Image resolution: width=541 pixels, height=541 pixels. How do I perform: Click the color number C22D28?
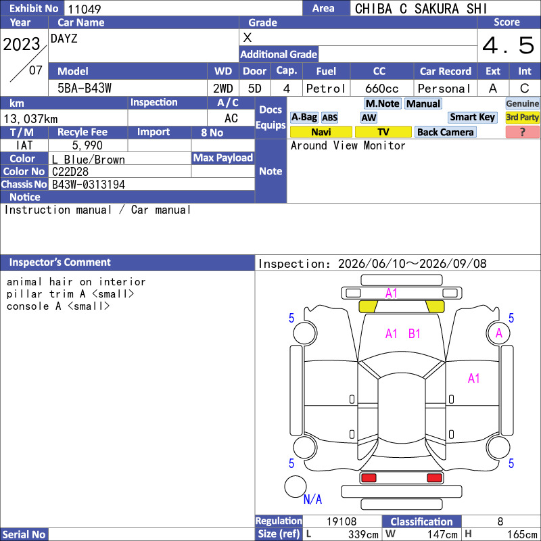click(x=70, y=172)
